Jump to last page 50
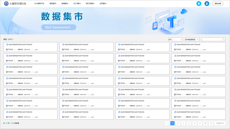The image size is (230, 129). tap(206, 123)
